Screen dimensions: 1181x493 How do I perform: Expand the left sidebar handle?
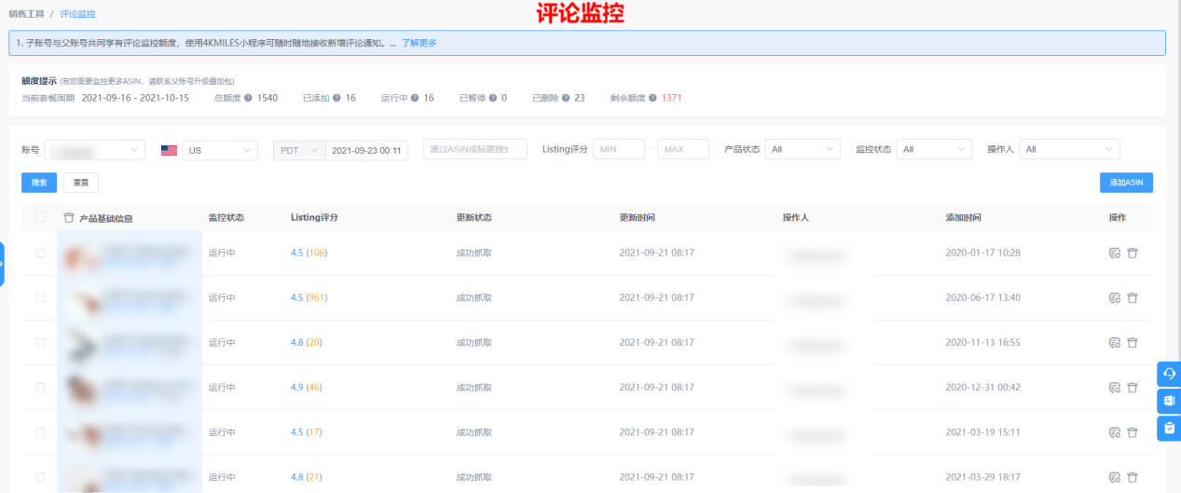pos(3,264)
